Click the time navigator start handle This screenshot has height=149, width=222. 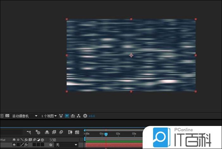tap(85, 130)
